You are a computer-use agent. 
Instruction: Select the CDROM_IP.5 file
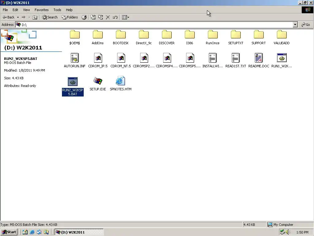point(98,61)
